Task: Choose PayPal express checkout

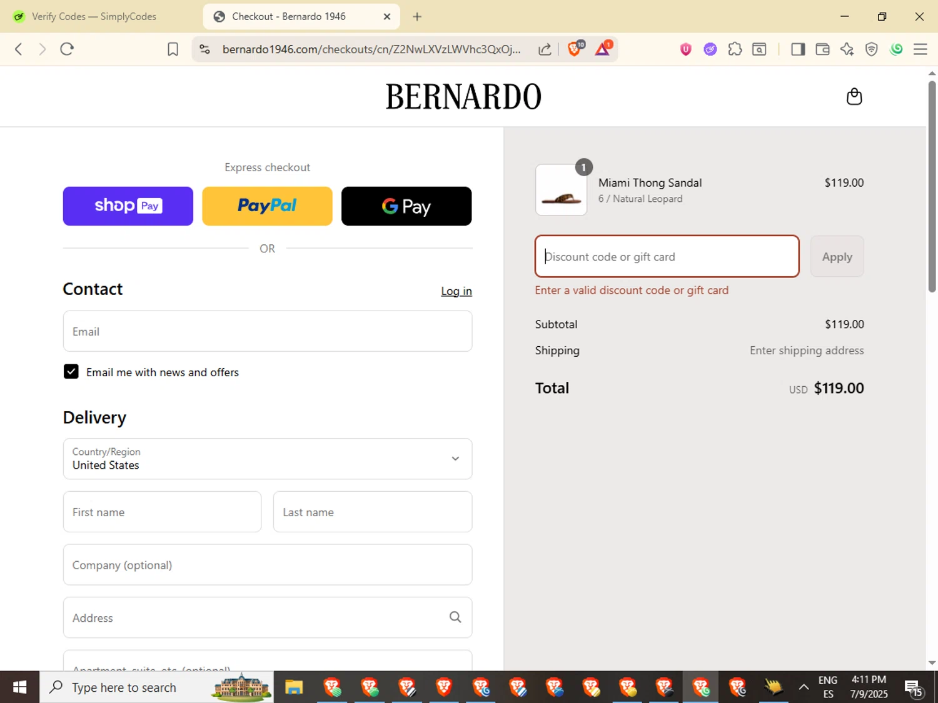Action: click(267, 206)
